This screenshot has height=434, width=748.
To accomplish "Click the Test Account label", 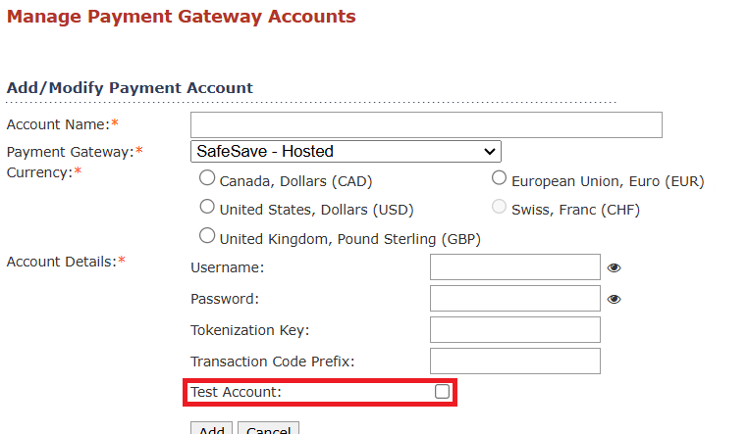I will pos(237,392).
